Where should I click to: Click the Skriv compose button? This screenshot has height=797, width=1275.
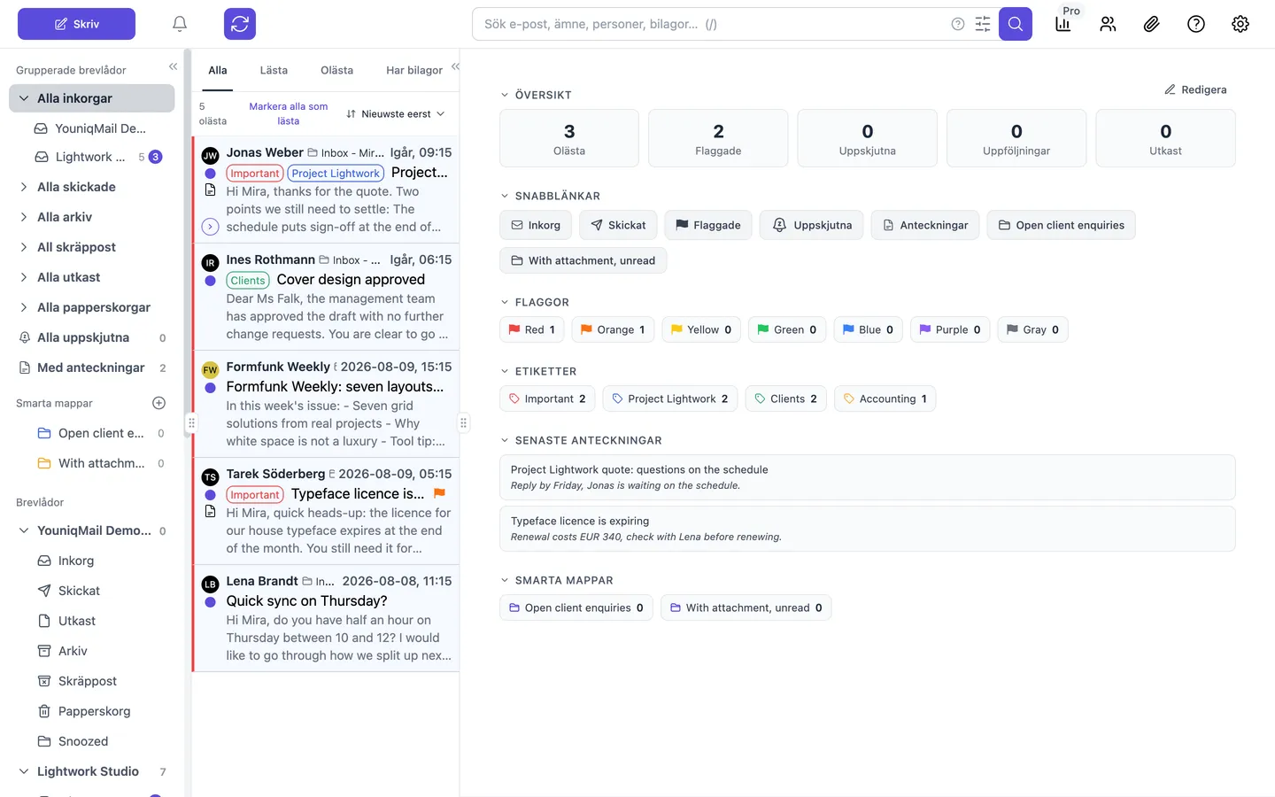point(76,24)
